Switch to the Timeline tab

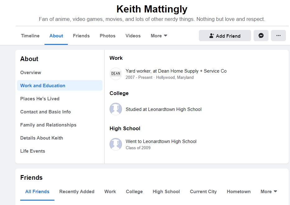click(x=30, y=36)
